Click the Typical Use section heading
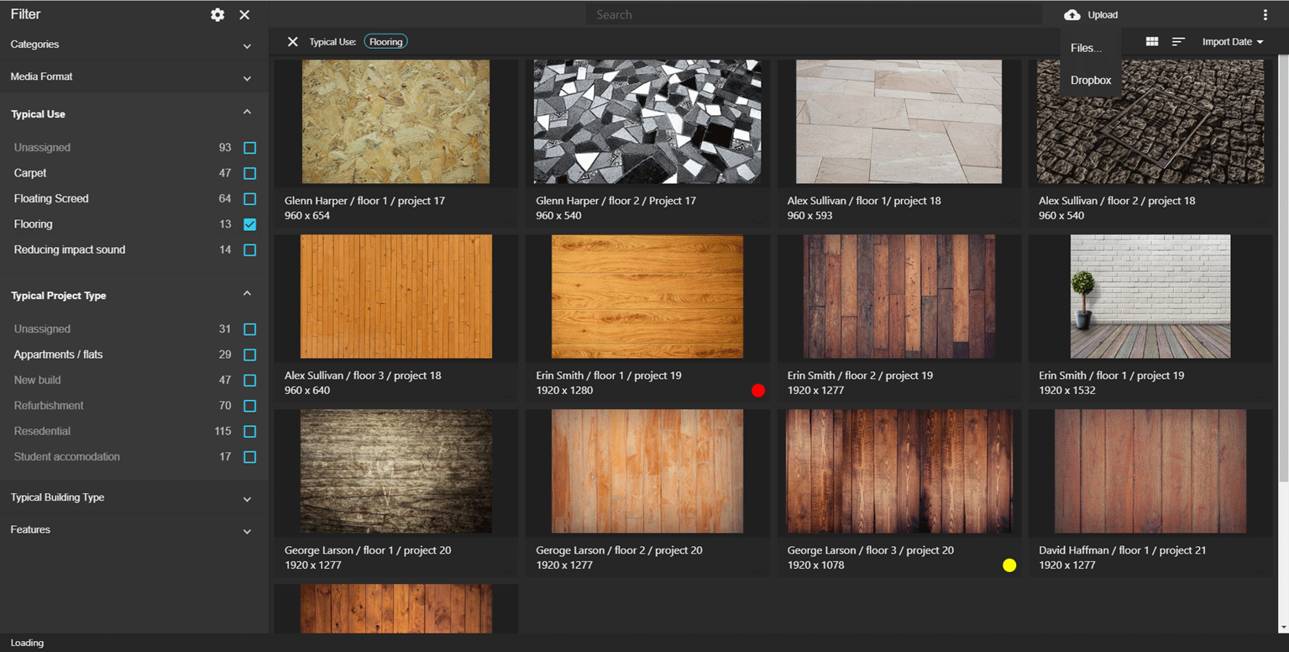 38,114
